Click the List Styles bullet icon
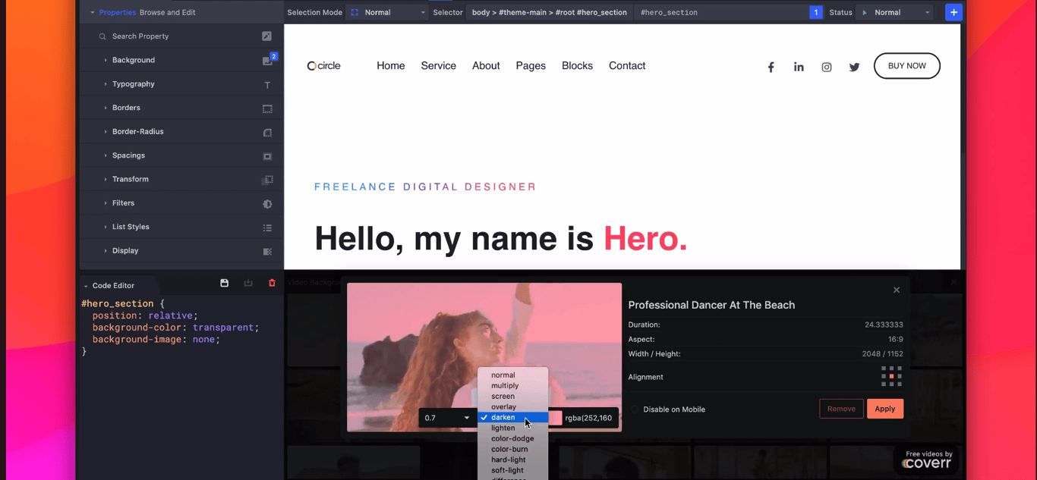The width and height of the screenshot is (1037, 480). pyautogui.click(x=267, y=227)
